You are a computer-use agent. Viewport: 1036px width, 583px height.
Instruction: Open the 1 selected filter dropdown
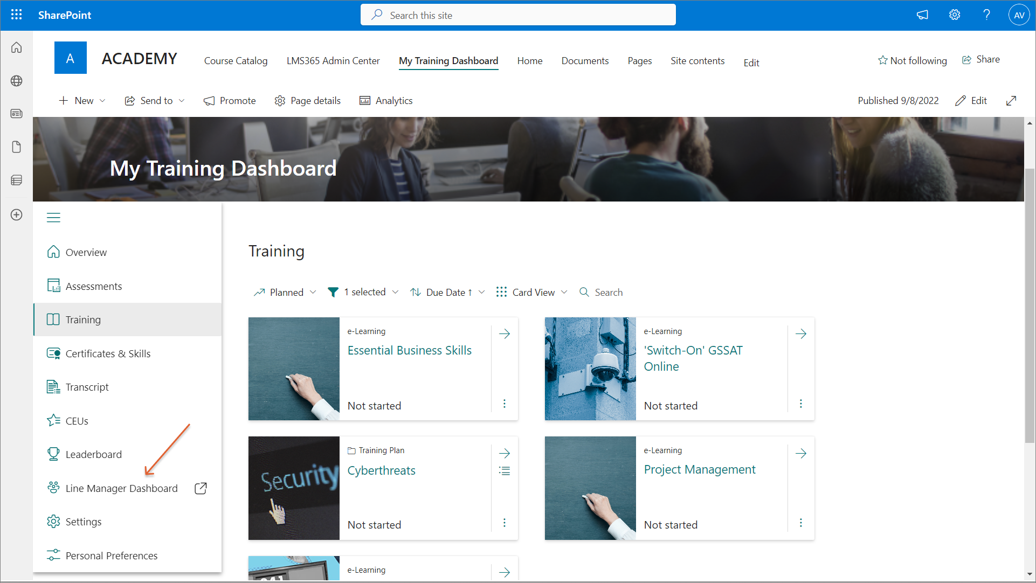coord(364,292)
